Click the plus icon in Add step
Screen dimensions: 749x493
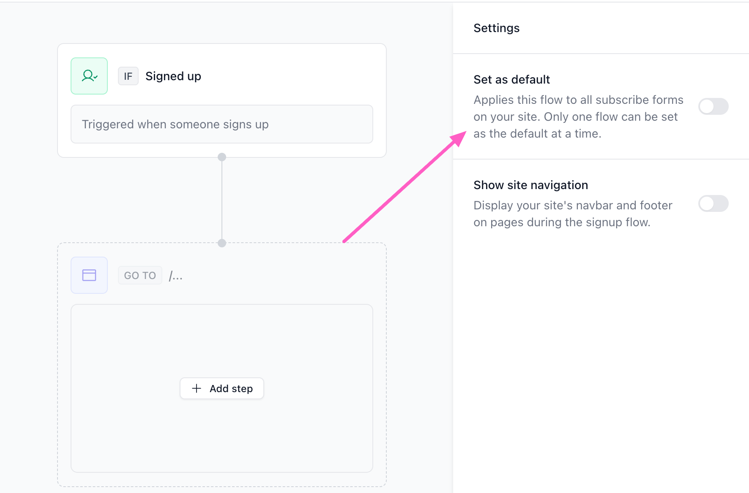[197, 388]
